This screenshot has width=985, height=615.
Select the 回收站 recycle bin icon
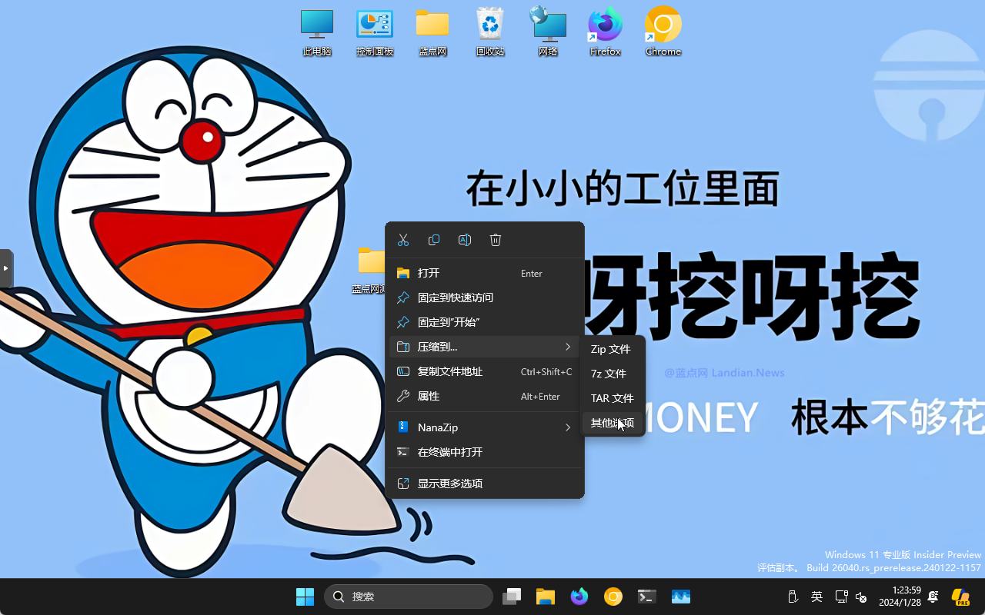pos(490,32)
